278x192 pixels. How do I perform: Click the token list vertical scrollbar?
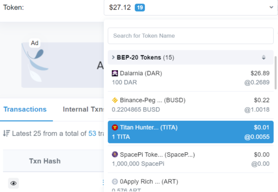tap(275, 73)
